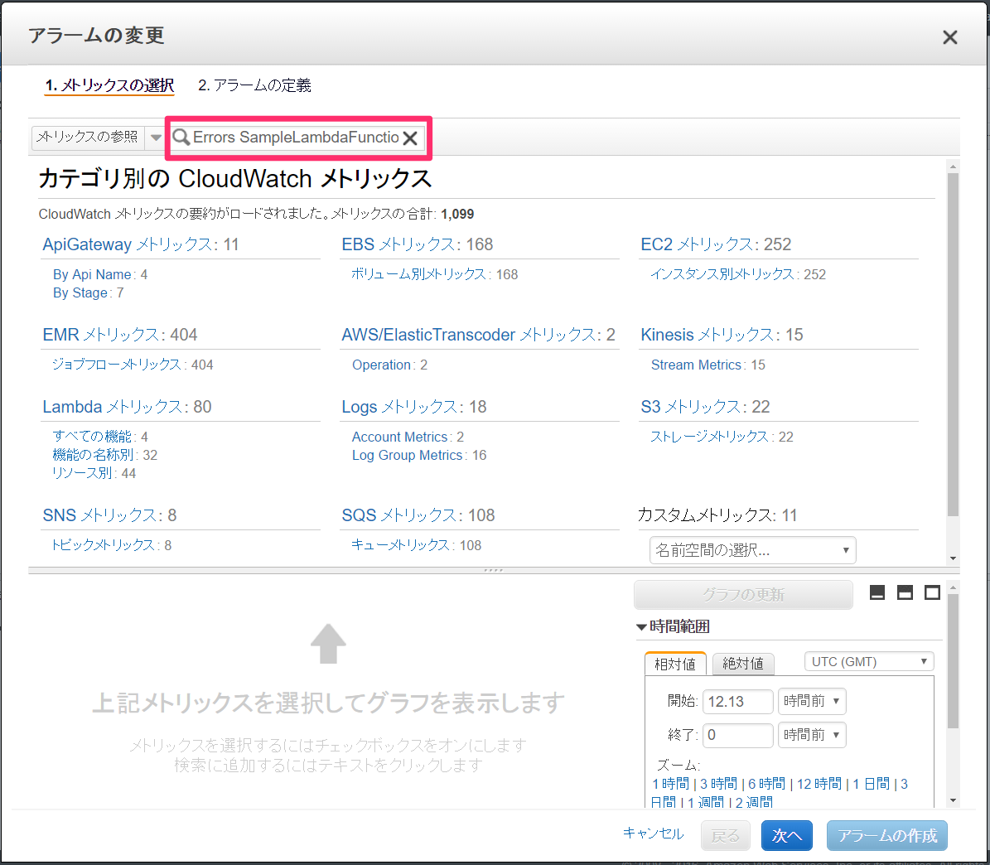This screenshot has width=990, height=865.
Task: Open the メトリックスの参照 dropdown arrow
Action: (155, 138)
